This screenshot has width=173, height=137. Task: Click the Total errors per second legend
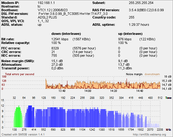[20, 74]
